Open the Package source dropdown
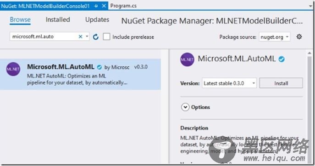 point(274,37)
